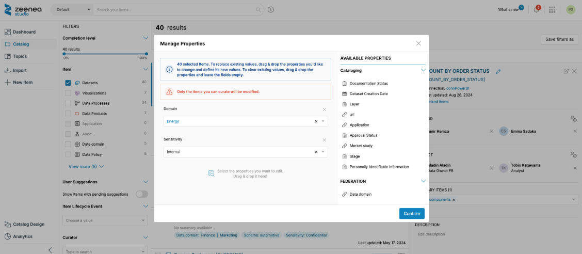582x254 pixels.
Task: Open the Domain value dropdown
Action: (324, 121)
